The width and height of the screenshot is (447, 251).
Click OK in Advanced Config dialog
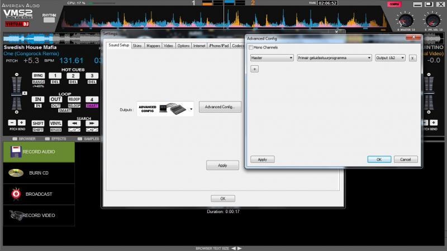[379, 160]
